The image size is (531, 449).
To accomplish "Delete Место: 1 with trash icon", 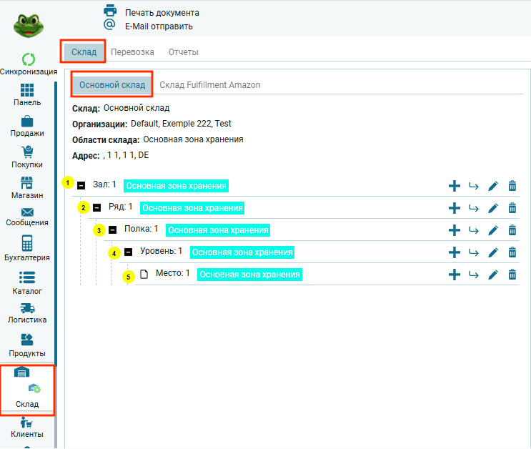I will pos(512,275).
